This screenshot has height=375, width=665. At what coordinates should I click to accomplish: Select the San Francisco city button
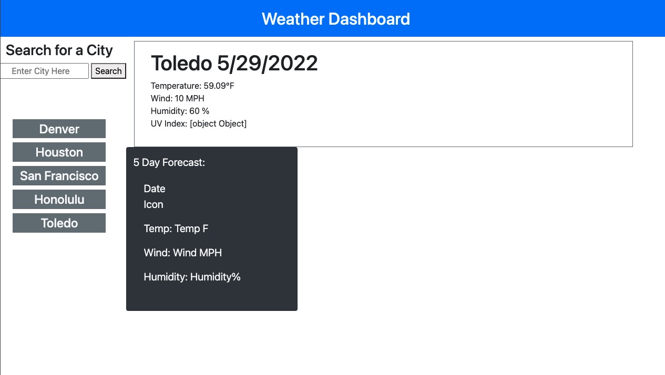(x=59, y=175)
